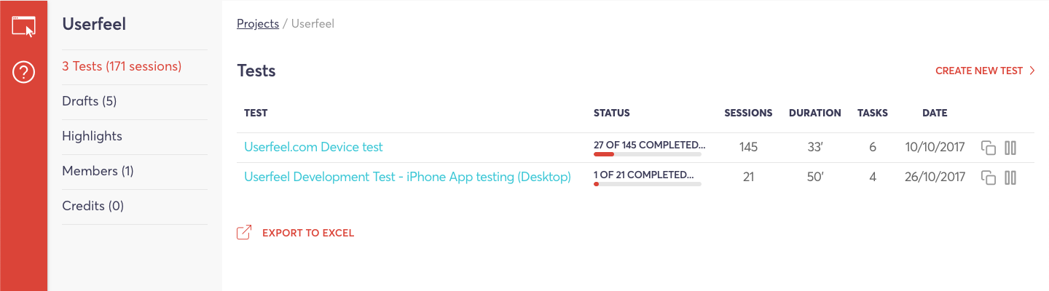Screen dimensions: 1049x291
Task: Click Create New Test button
Action: 979,71
